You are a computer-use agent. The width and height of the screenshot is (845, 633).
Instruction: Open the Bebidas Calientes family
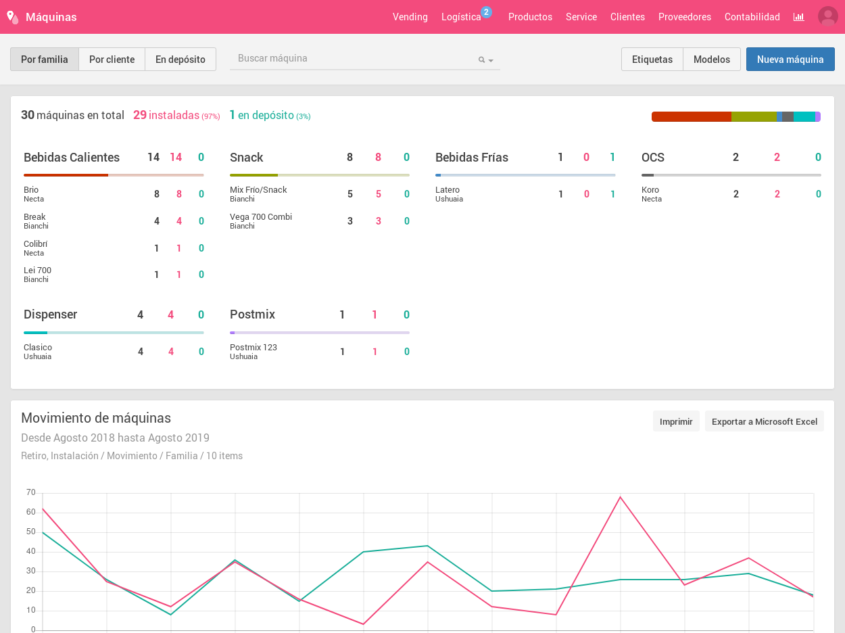tap(72, 158)
